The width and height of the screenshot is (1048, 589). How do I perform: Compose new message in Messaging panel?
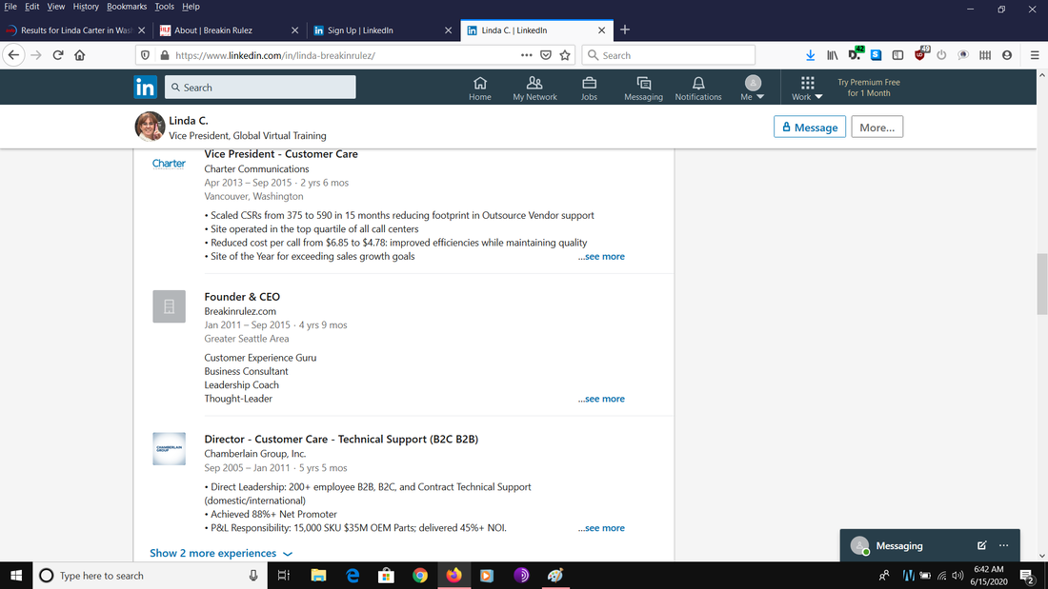pos(981,546)
